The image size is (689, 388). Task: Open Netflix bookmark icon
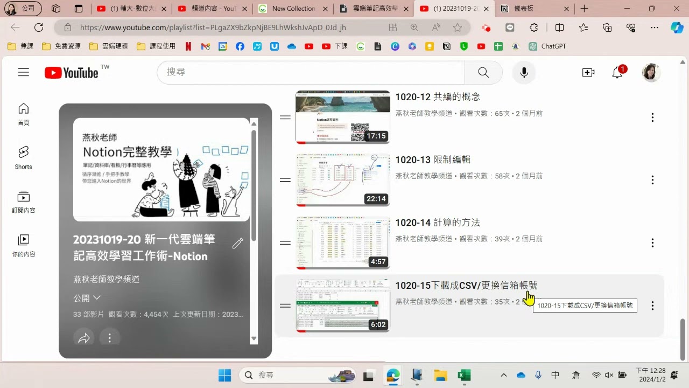pyautogui.click(x=188, y=46)
